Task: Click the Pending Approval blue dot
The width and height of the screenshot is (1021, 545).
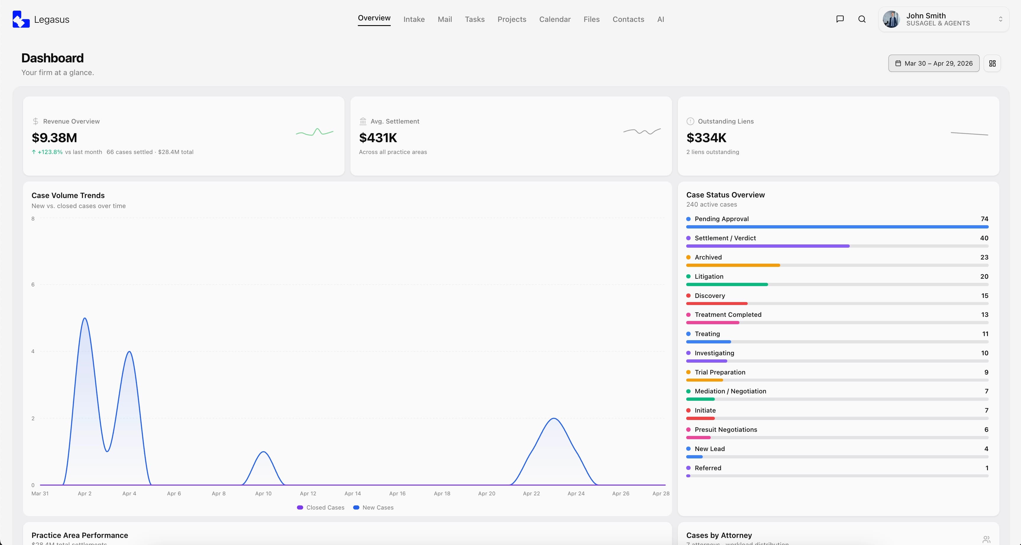Action: tap(689, 219)
